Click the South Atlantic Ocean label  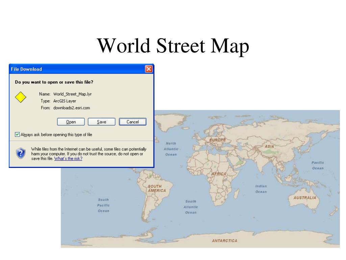pos(191,207)
